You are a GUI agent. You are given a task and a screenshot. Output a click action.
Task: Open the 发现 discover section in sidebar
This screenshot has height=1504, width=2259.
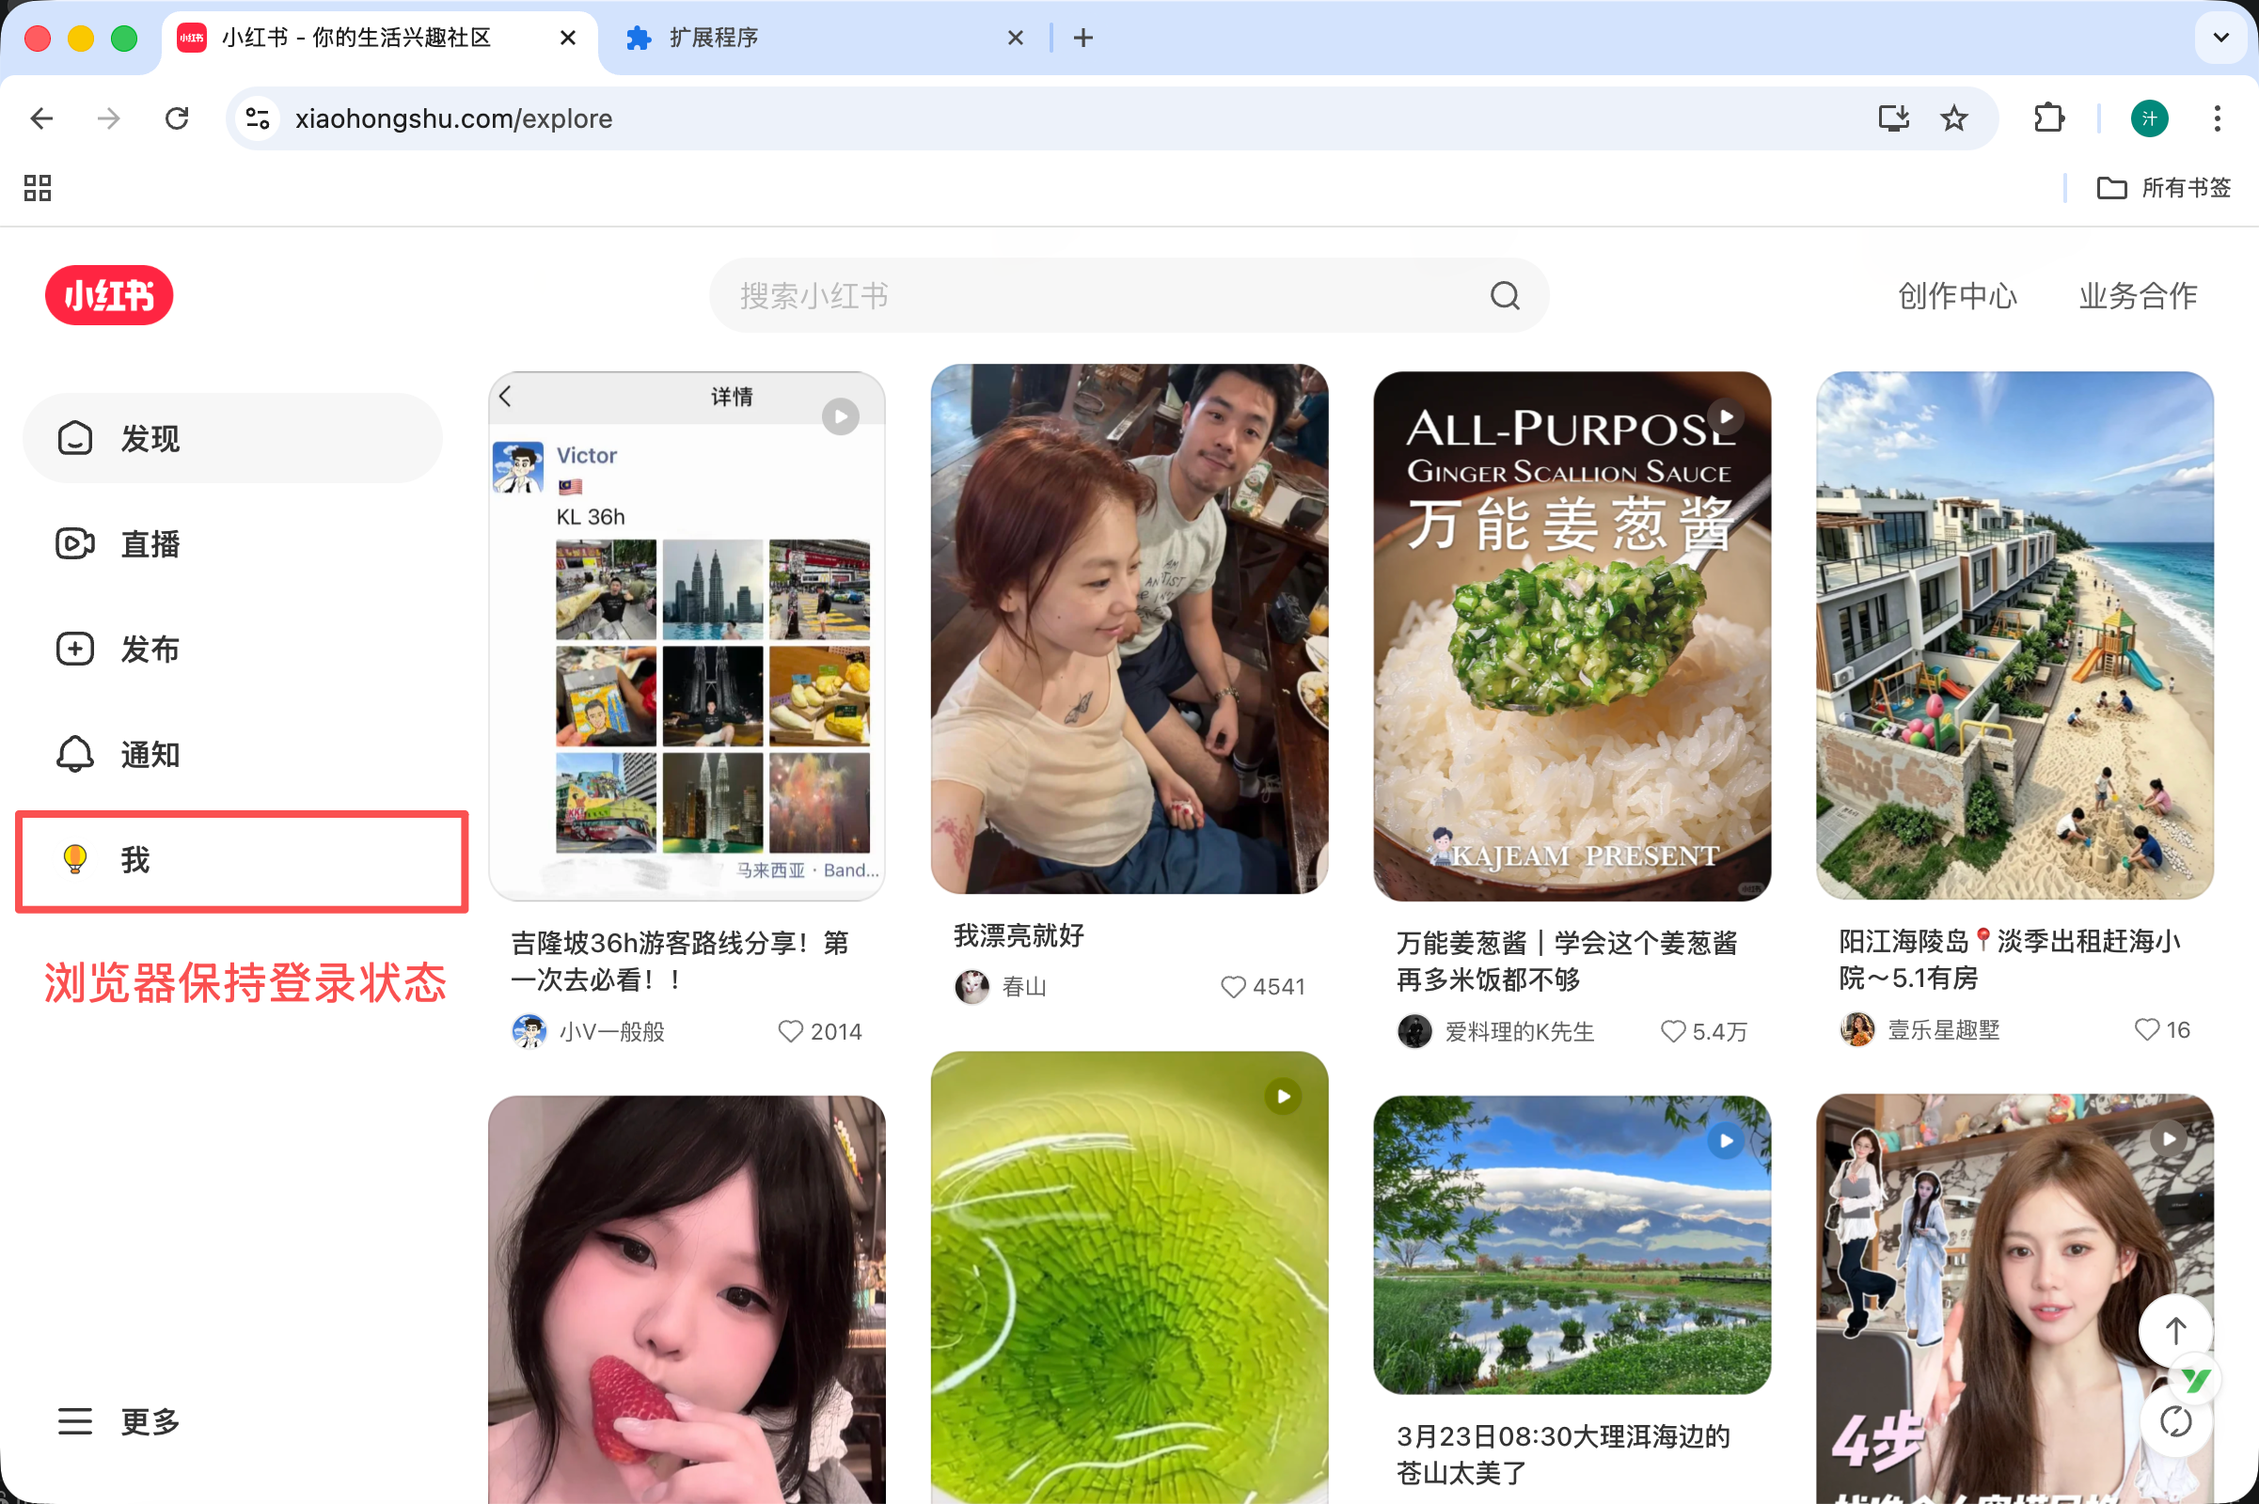click(149, 437)
